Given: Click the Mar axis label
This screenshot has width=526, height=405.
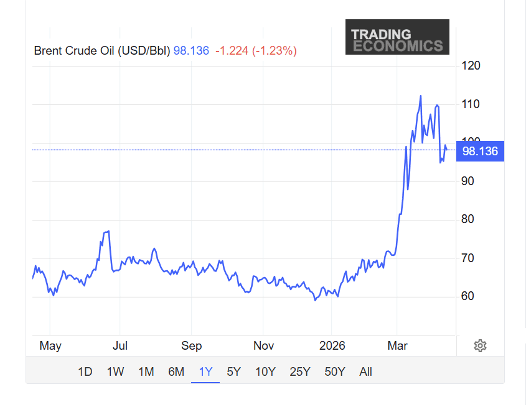Looking at the screenshot, I should (x=398, y=346).
